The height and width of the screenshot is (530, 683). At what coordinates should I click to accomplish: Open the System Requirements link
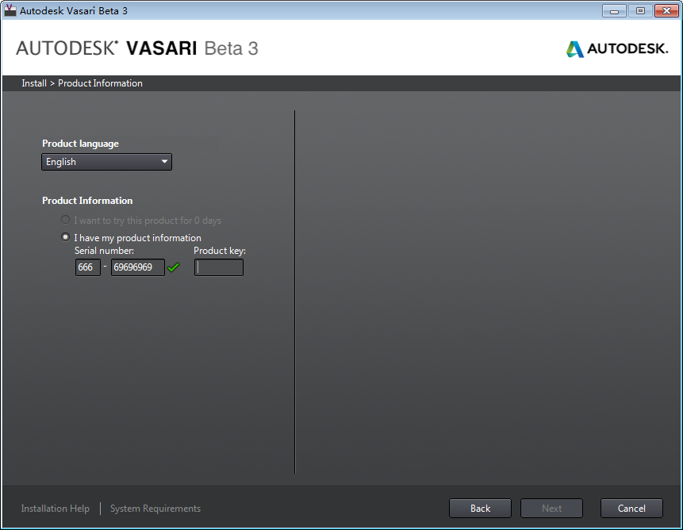point(155,509)
